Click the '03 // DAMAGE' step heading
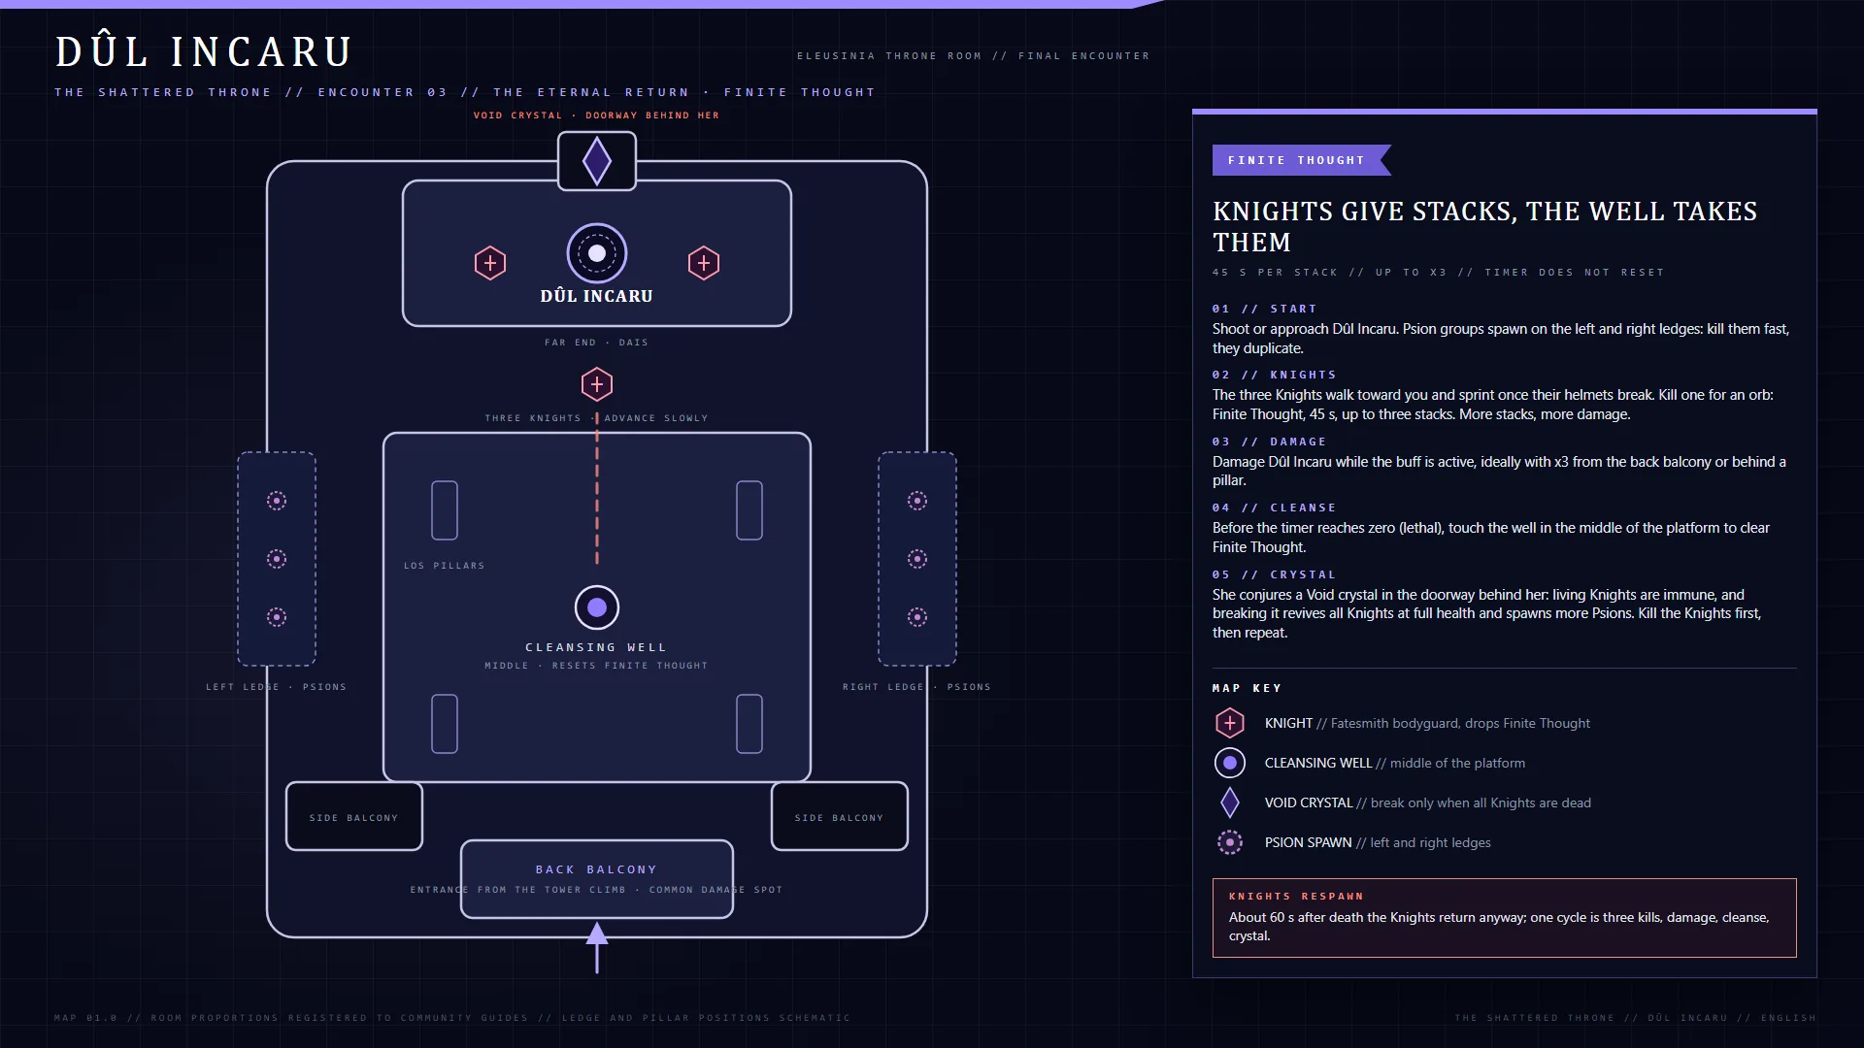Image resolution: width=1864 pixels, height=1048 pixels. [x=1269, y=442]
